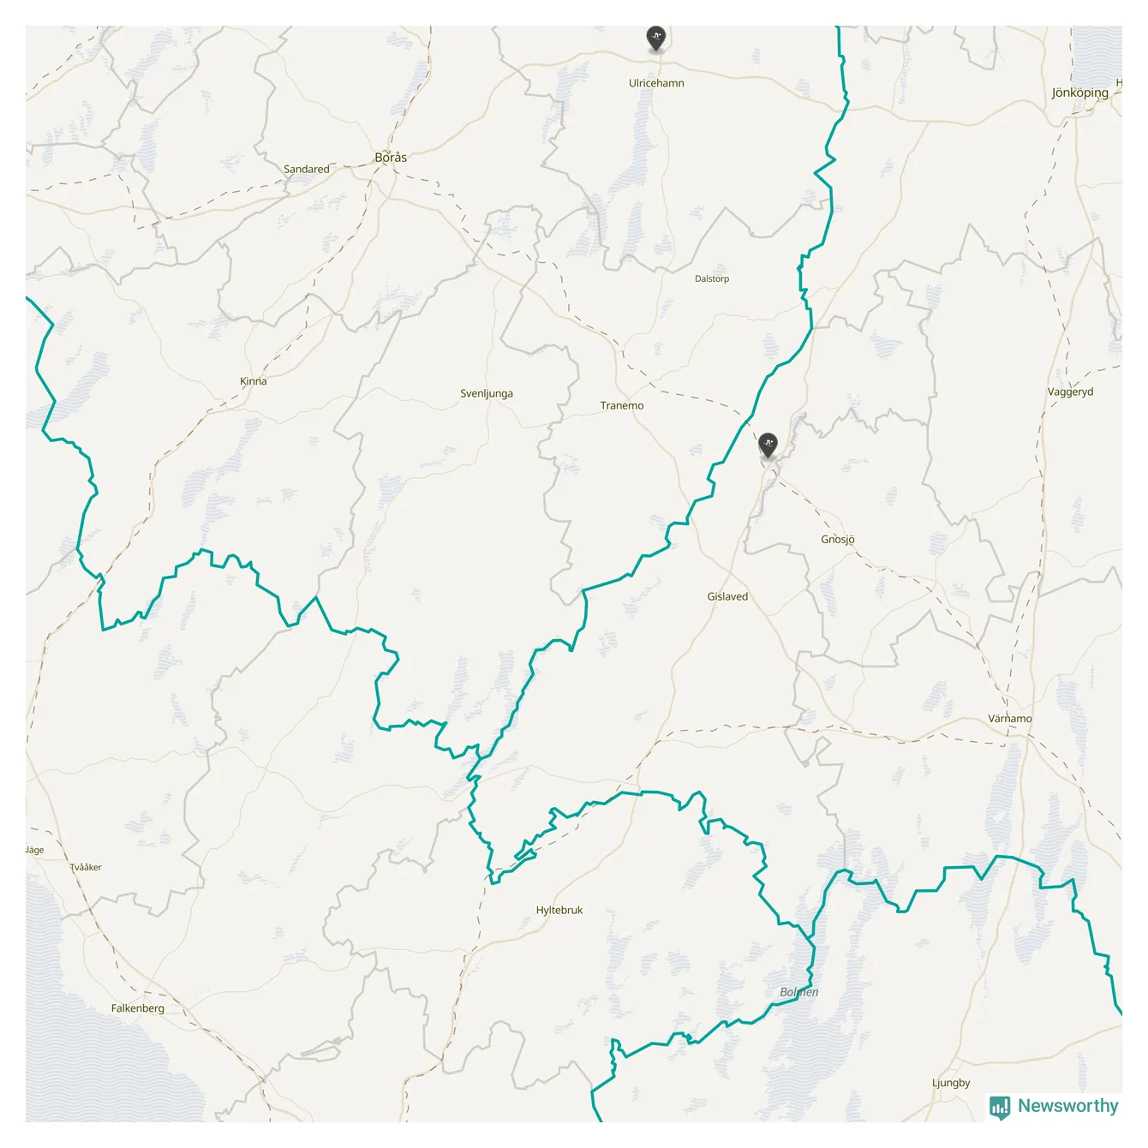Click the Ulricehamn town label

656,83
